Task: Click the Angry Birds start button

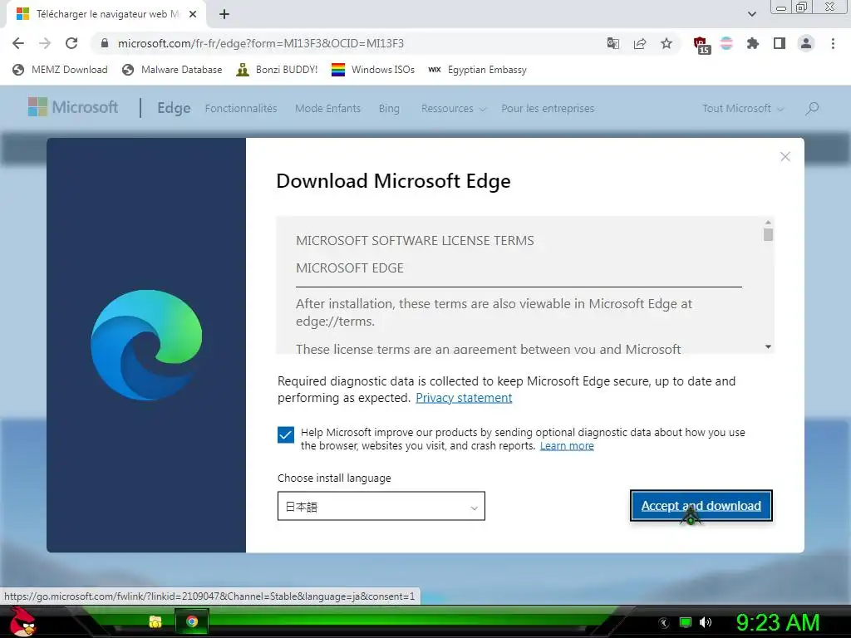Action: pos(22,621)
